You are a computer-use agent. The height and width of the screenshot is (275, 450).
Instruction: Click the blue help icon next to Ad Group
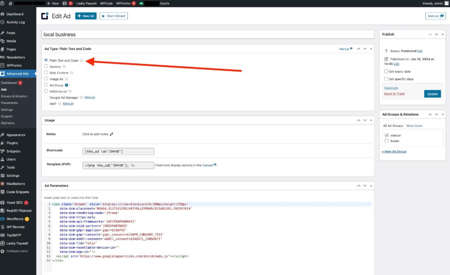tap(66, 85)
